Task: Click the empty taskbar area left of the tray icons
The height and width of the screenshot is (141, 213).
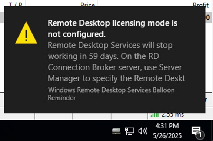Action: click(x=54, y=131)
